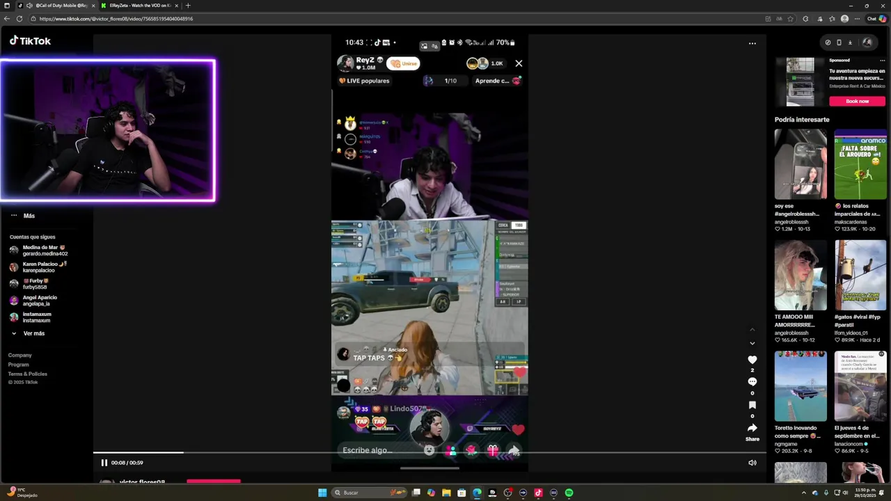Open browser extensions icon

click(x=805, y=19)
